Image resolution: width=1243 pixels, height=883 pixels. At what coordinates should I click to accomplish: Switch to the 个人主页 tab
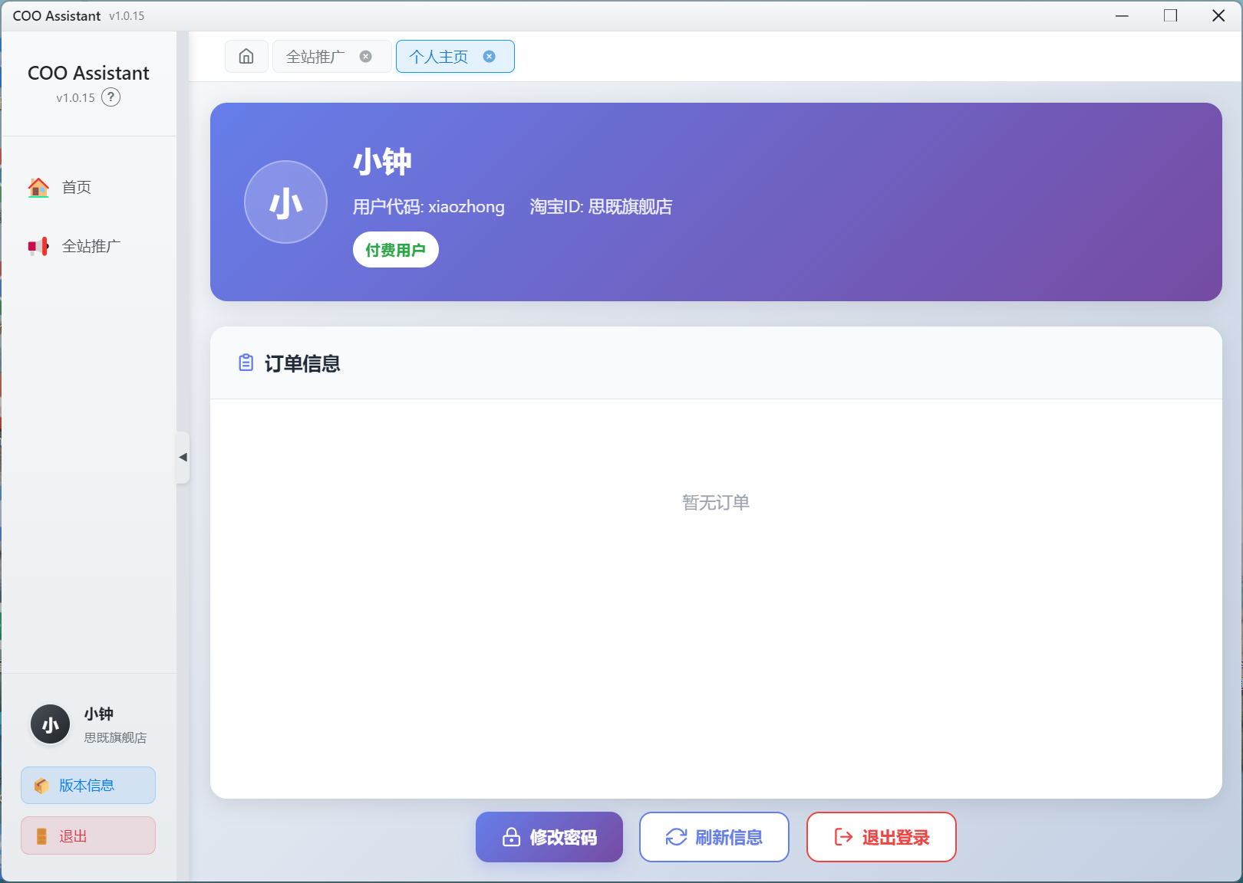(441, 56)
